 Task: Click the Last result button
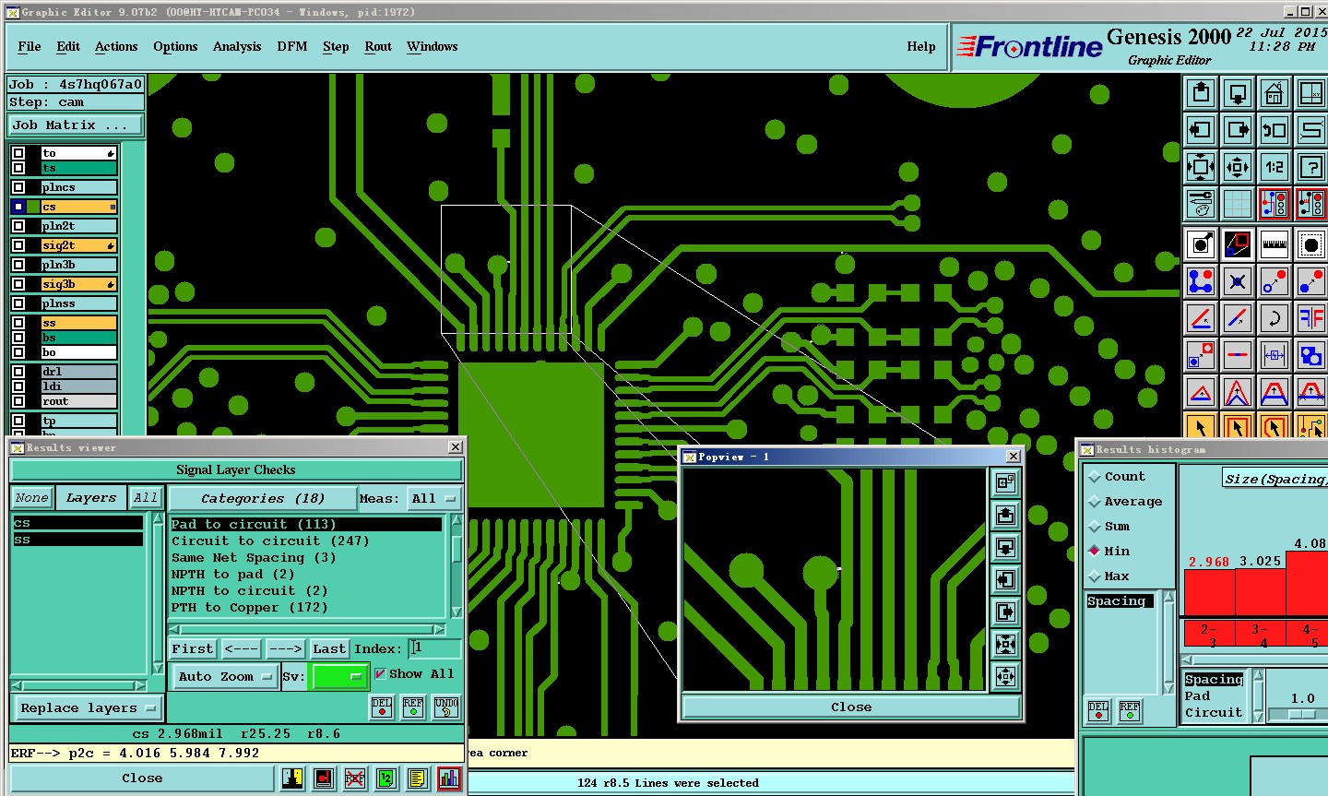click(x=329, y=649)
